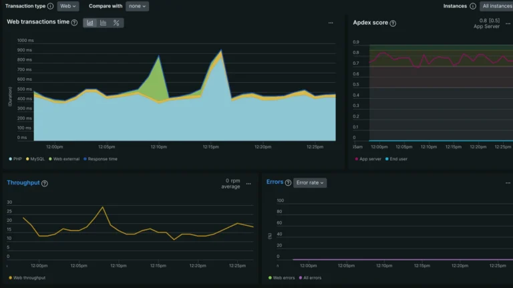Toggle the End user legend series
Screen dimensions: 513x288
tap(396, 159)
